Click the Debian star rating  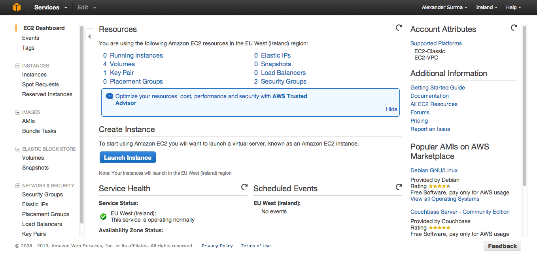click(x=439, y=186)
